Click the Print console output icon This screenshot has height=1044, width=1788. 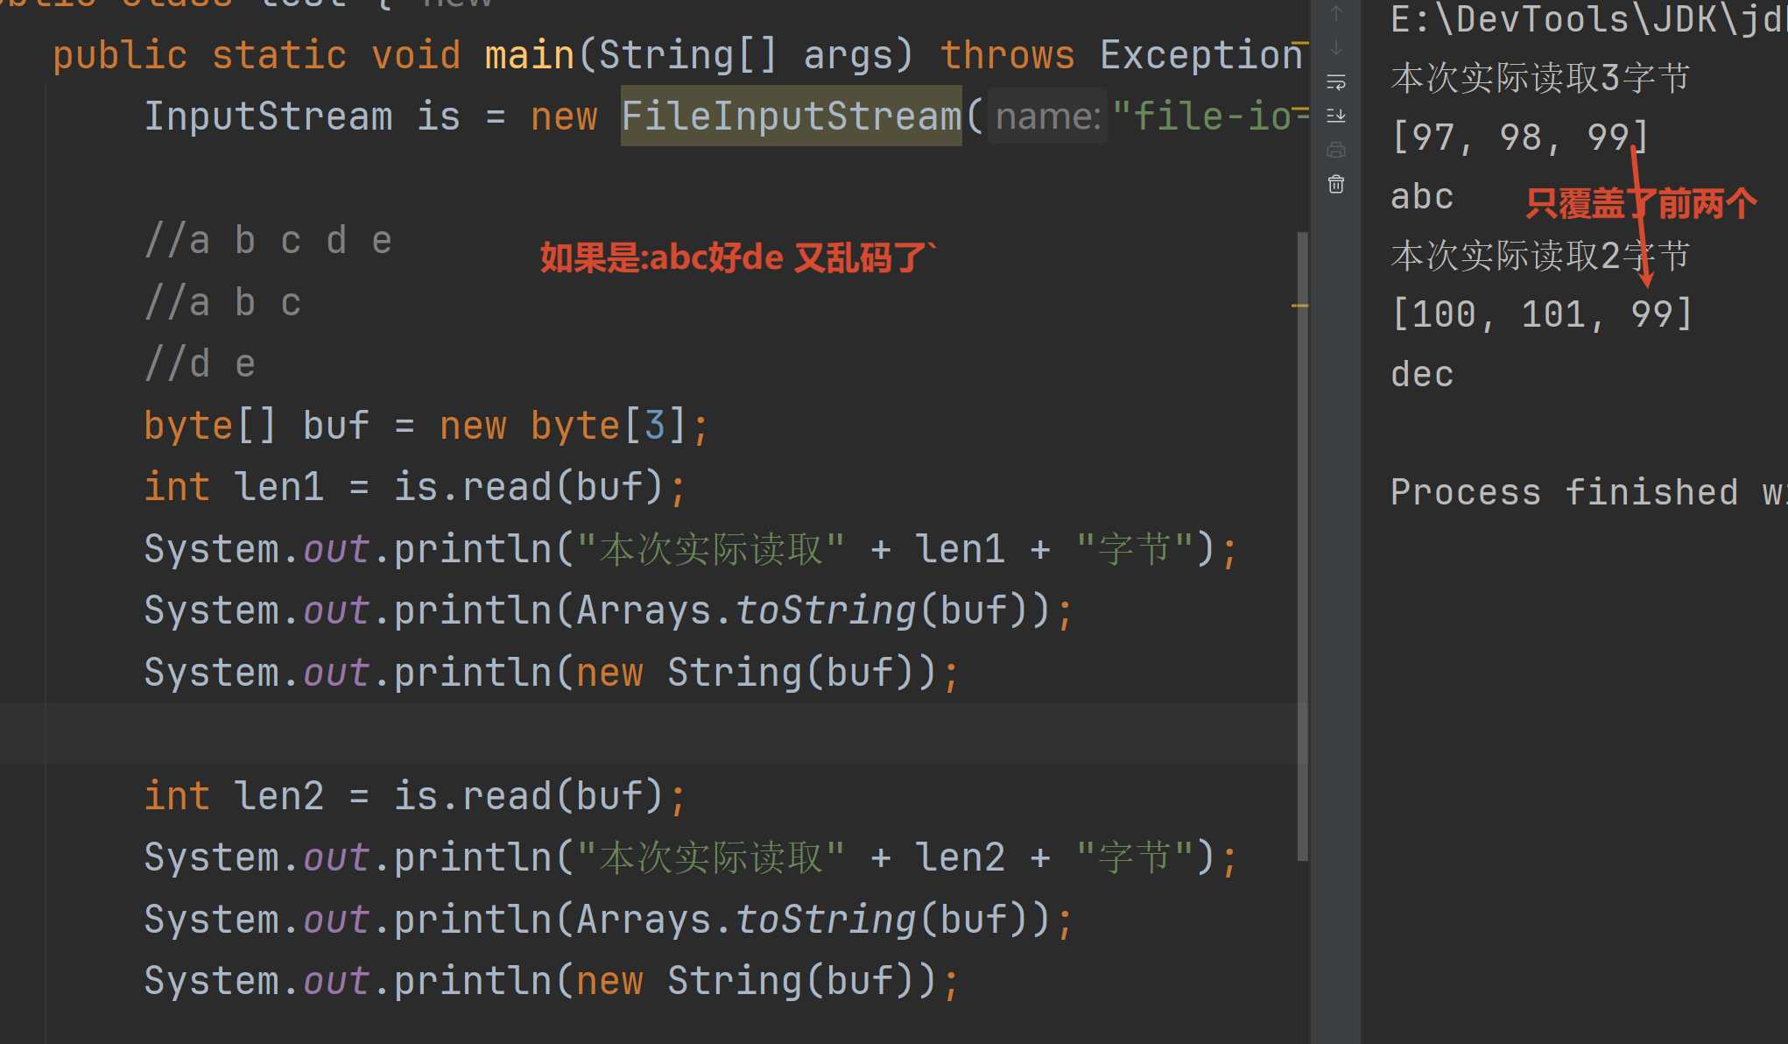(1336, 150)
